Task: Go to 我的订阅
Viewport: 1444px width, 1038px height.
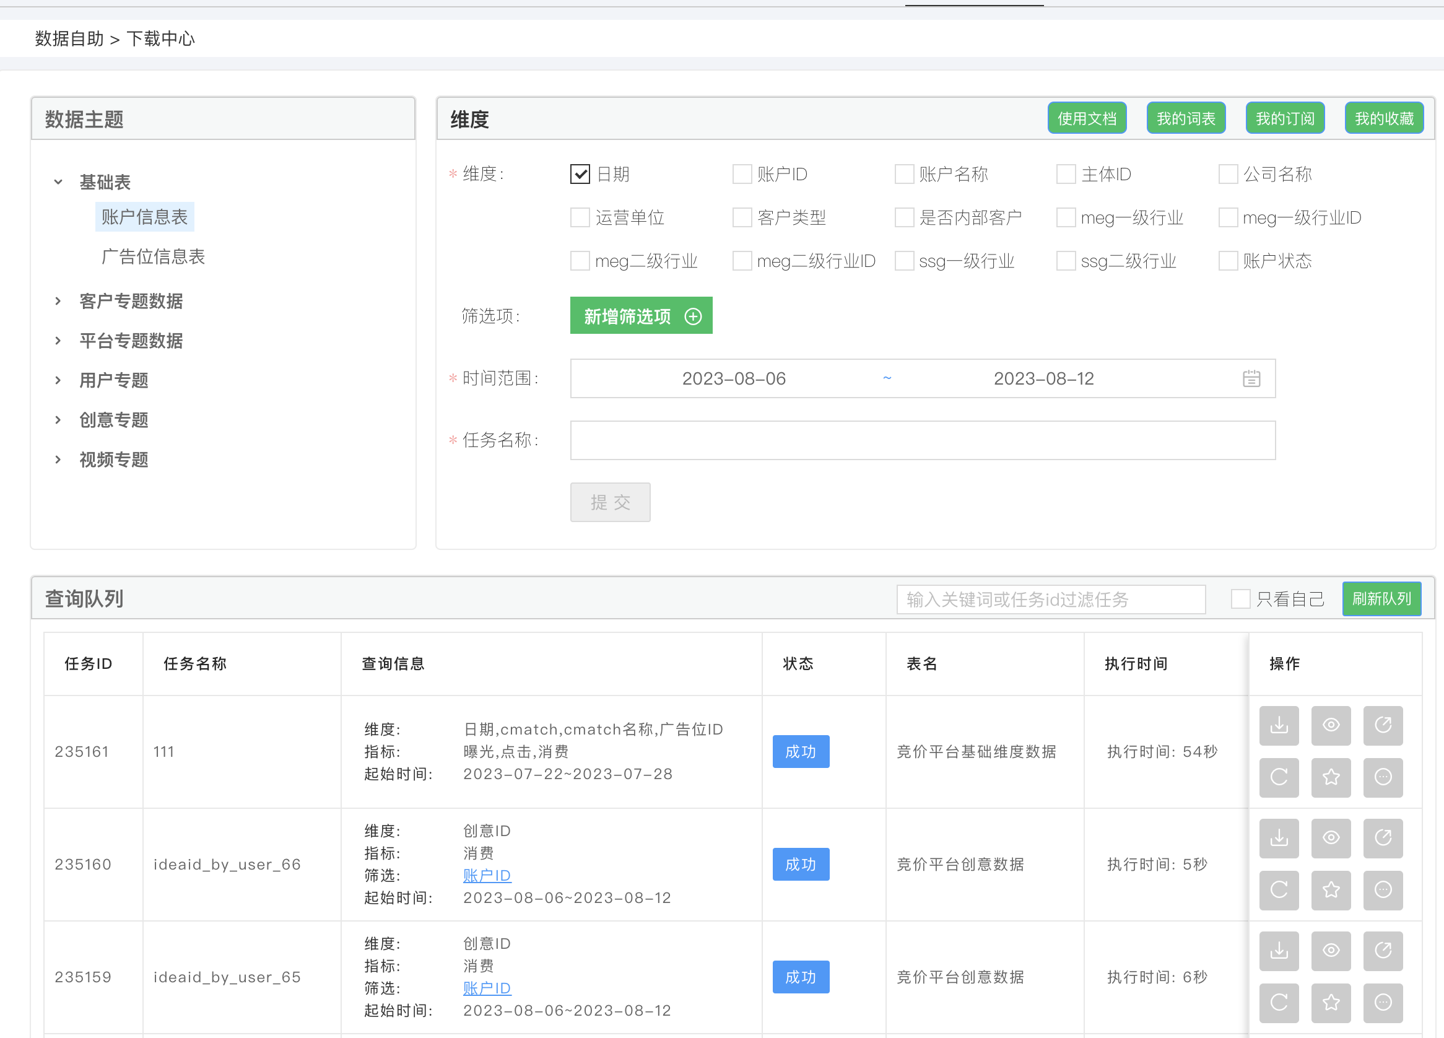Action: click(x=1285, y=118)
